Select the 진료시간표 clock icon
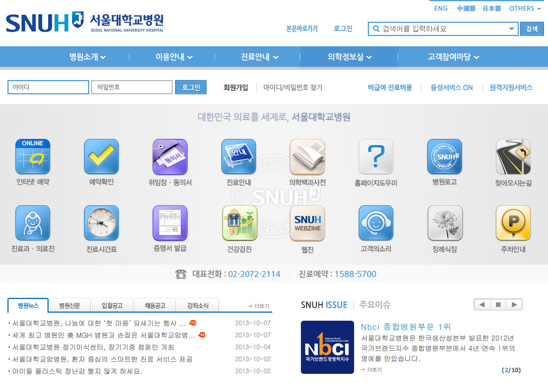The height and width of the screenshot is (383, 548). pos(101,223)
